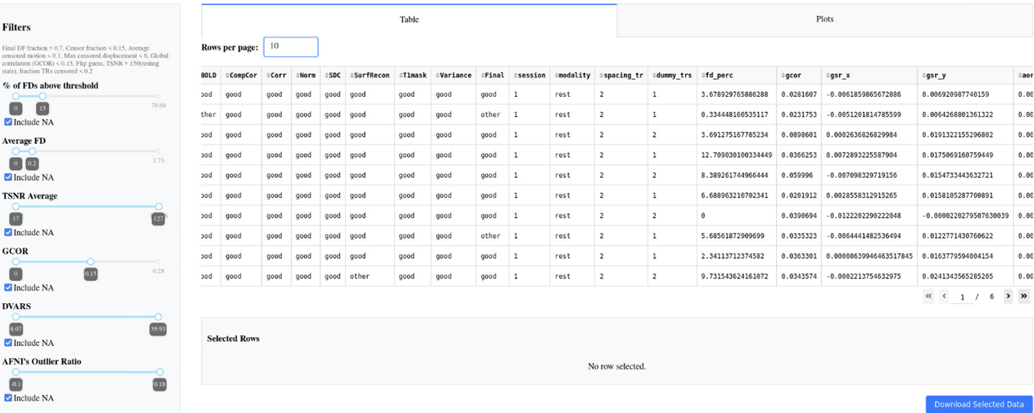Click gsr_y cell 0.0122771430760622
This screenshot has height=413, width=1034.
point(967,236)
